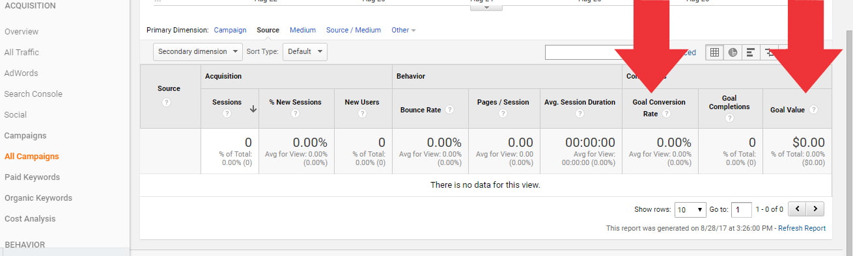The image size is (853, 256).
Task: Sort by Pages / Session column header
Action: tap(503, 102)
